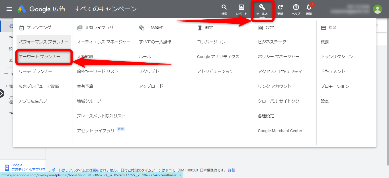Open ドキュメント under 料金

(333, 71)
